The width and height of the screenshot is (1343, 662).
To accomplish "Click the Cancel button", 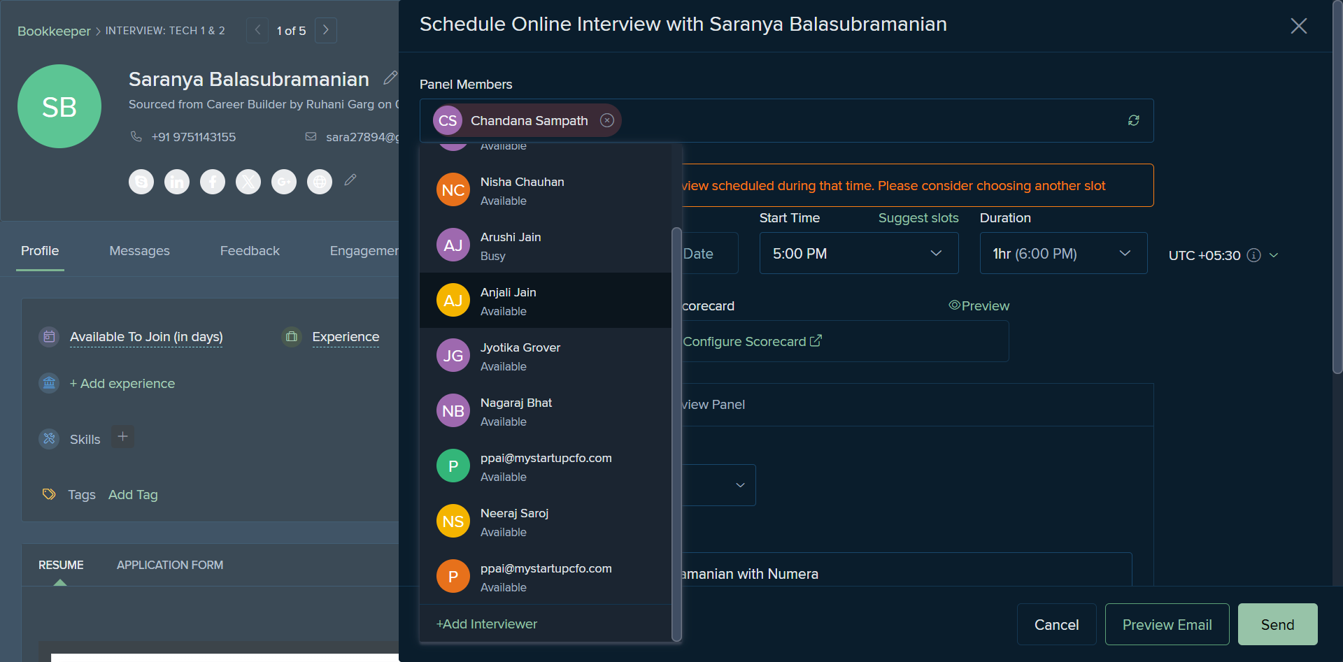I will 1056,624.
